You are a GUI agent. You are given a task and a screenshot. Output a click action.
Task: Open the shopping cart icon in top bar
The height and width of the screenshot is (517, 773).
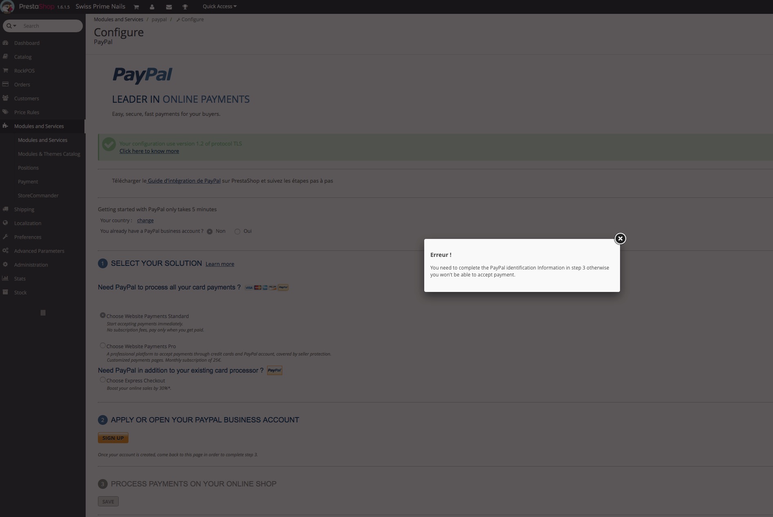136,7
